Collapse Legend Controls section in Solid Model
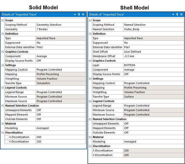Viewport: 185px width, 164px height. tap(2, 88)
